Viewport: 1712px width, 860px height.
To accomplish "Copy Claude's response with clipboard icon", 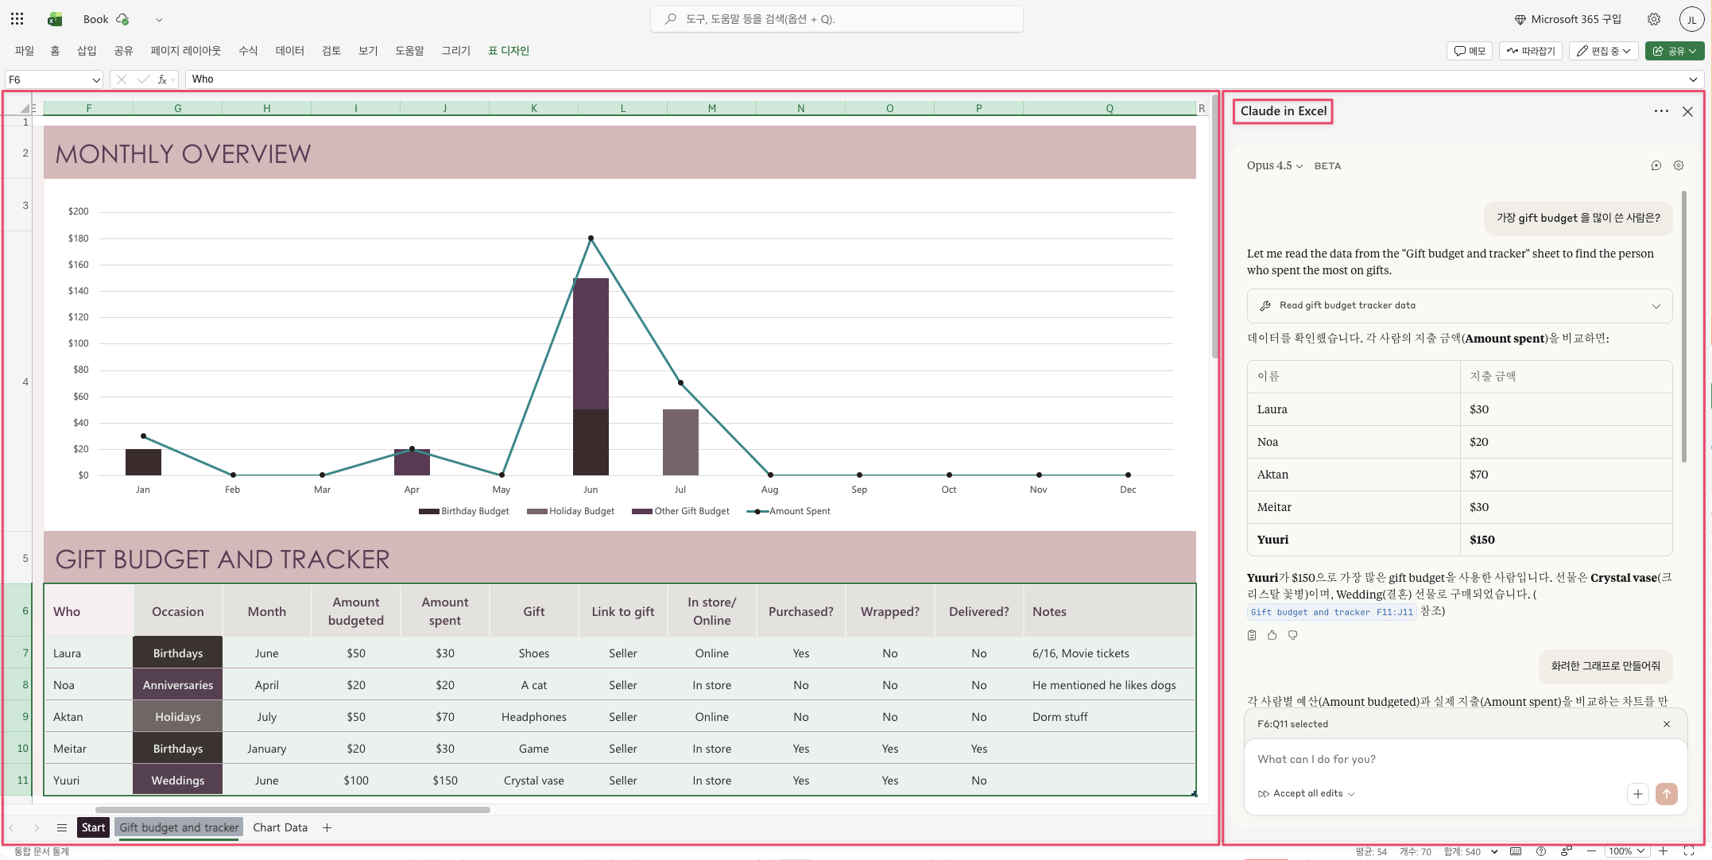I will coord(1252,635).
